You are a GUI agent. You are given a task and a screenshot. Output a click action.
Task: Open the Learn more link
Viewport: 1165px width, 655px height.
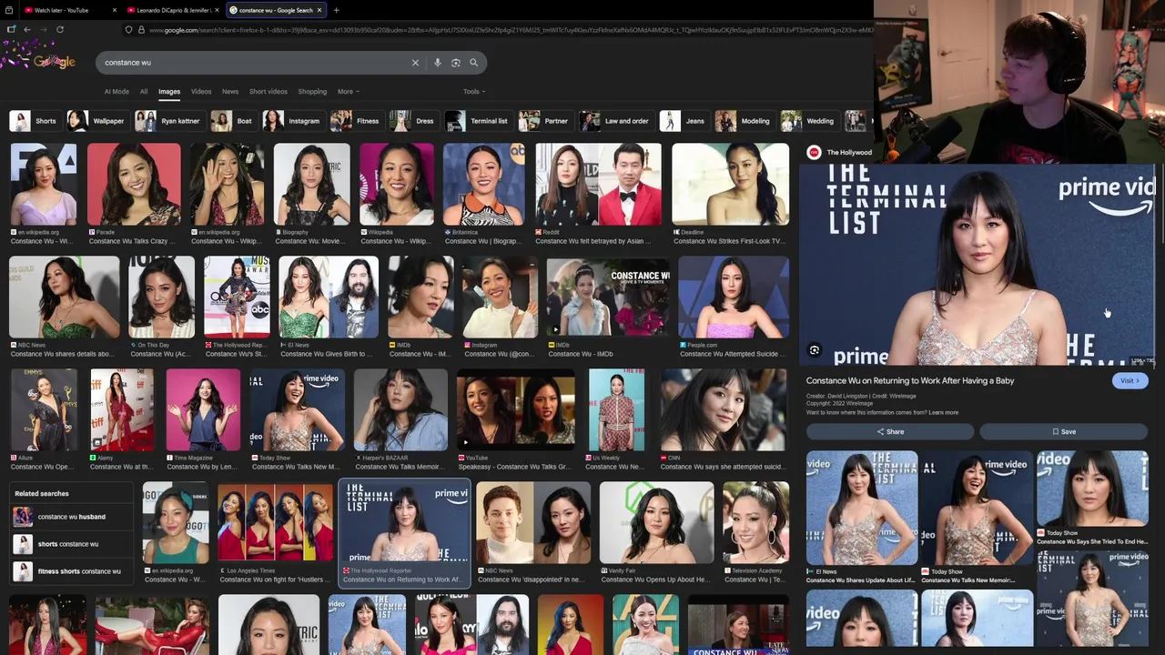click(x=943, y=413)
